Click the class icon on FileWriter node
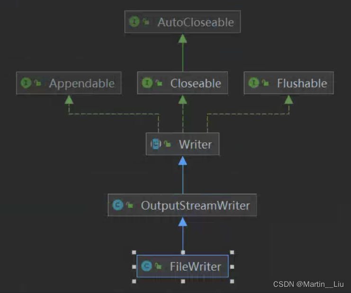 click(146, 266)
